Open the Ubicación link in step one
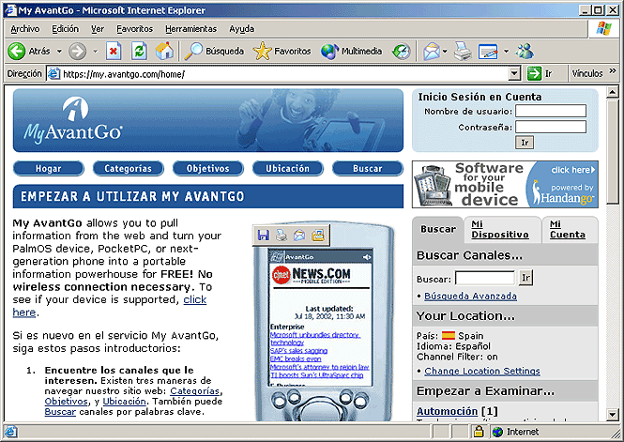The height and width of the screenshot is (442, 624). tap(124, 402)
